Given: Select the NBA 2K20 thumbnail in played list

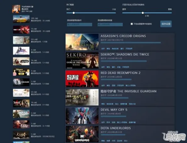Looking at the screenshot, I should point(21,30).
